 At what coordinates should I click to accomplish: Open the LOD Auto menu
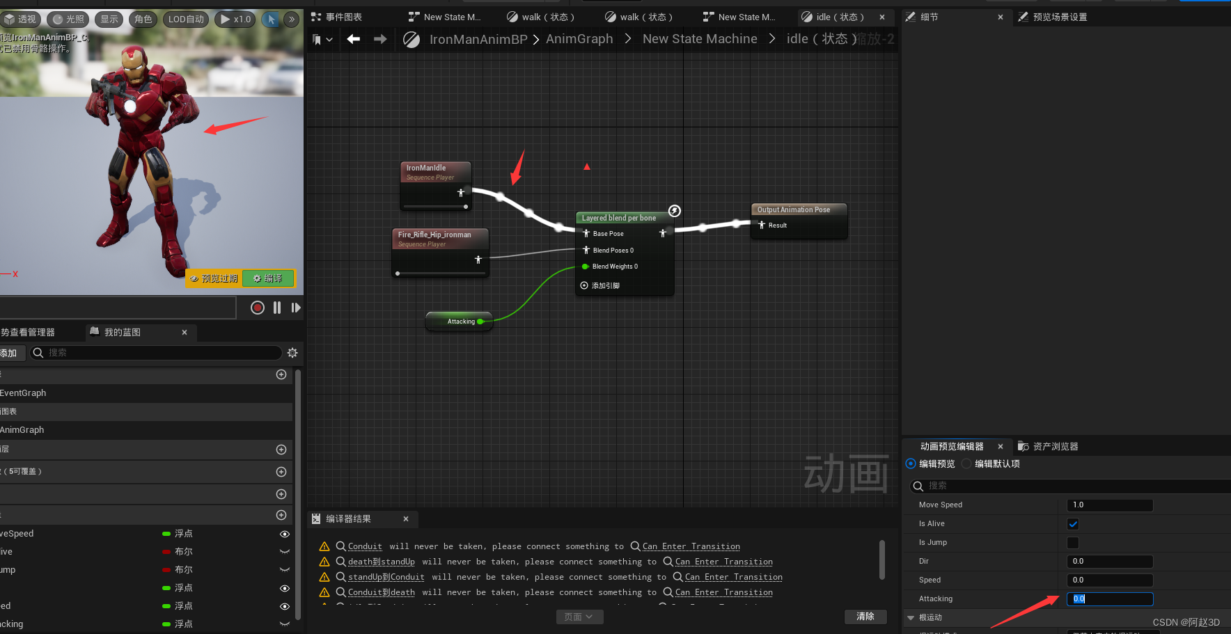coord(186,19)
